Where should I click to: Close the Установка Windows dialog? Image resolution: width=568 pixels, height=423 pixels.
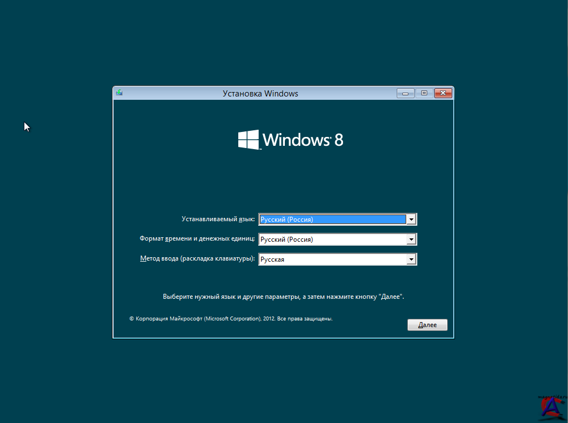click(x=443, y=93)
